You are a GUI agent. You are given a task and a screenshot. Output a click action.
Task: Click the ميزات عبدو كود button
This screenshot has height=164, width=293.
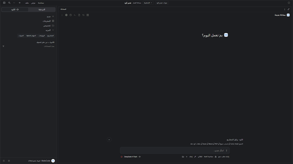pyautogui.click(x=162, y=3)
